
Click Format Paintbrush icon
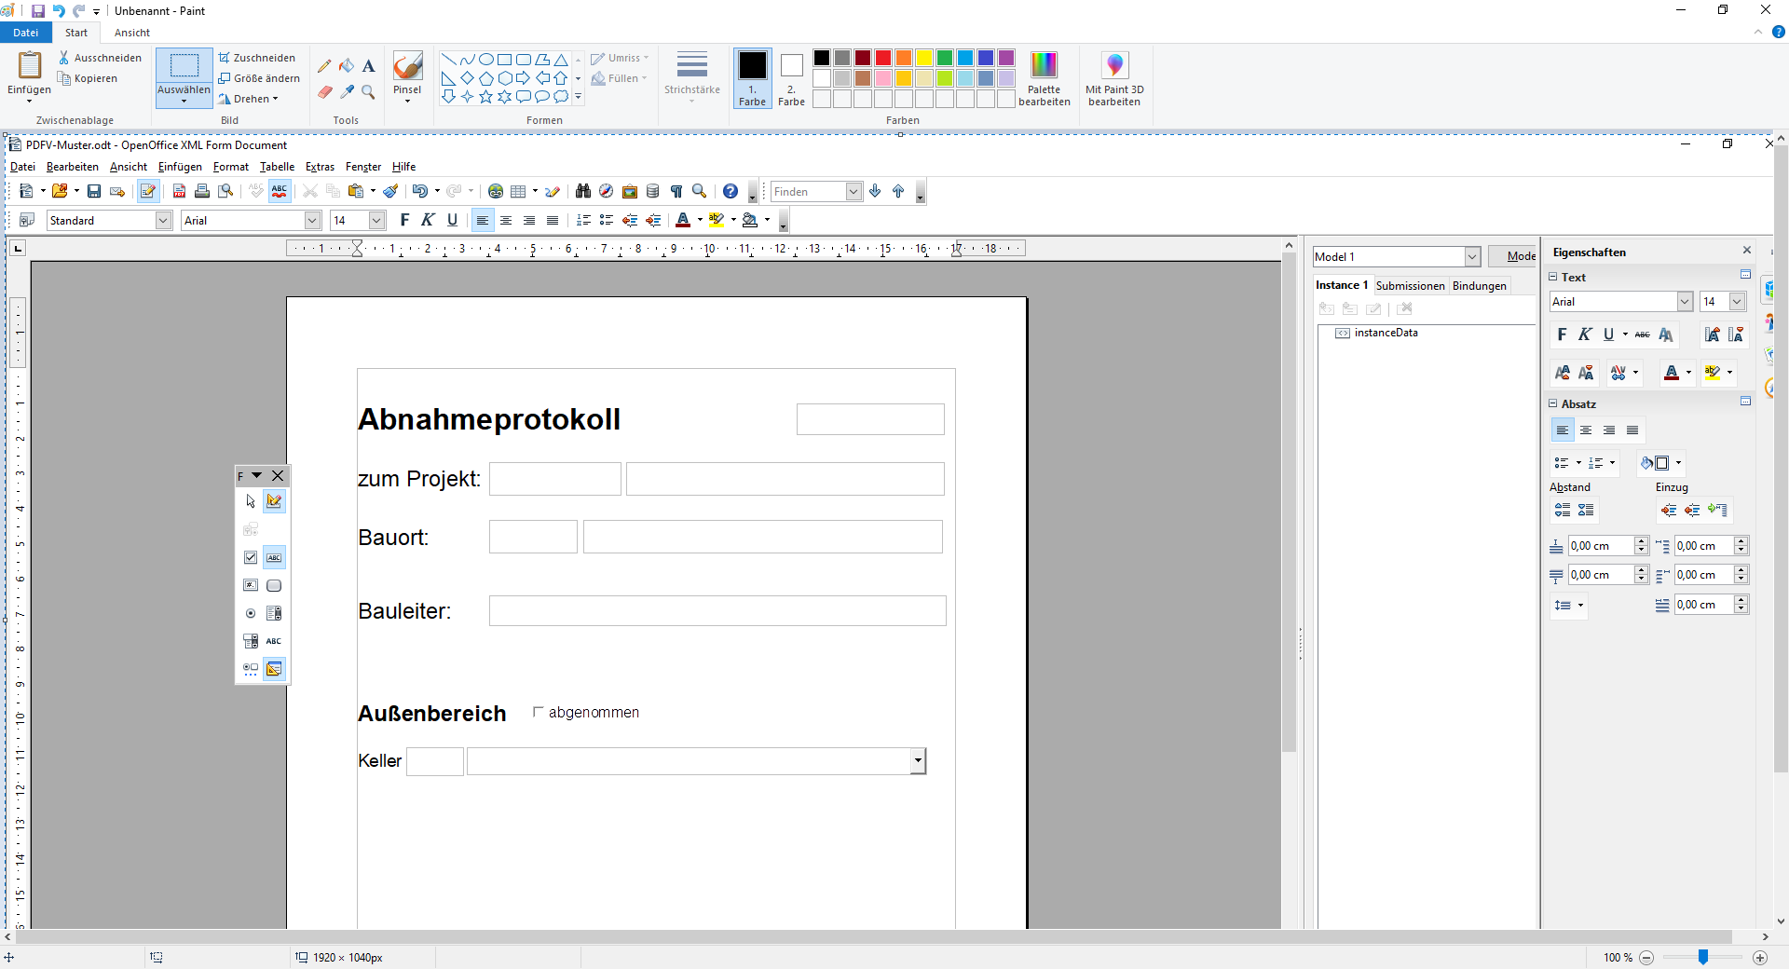390,191
